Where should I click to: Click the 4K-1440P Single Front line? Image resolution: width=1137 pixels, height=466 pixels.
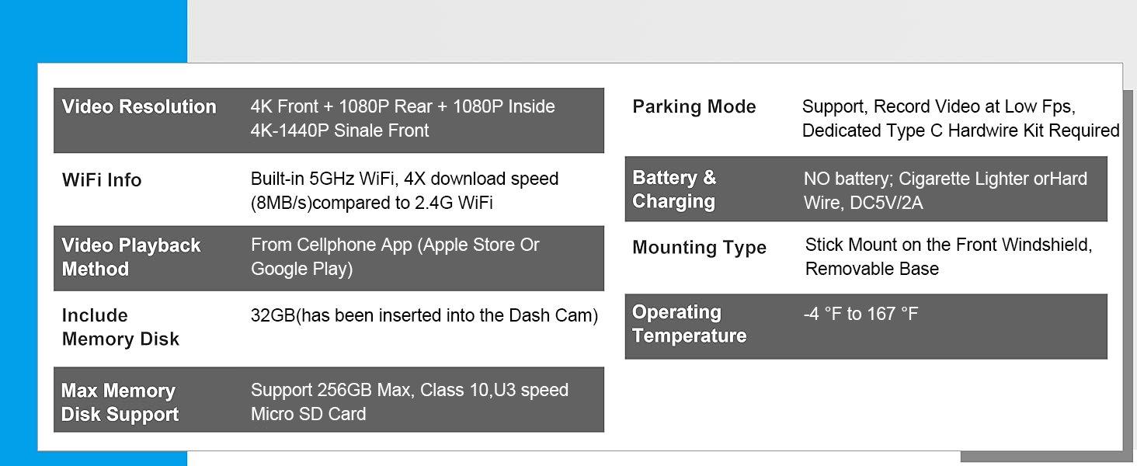click(339, 130)
